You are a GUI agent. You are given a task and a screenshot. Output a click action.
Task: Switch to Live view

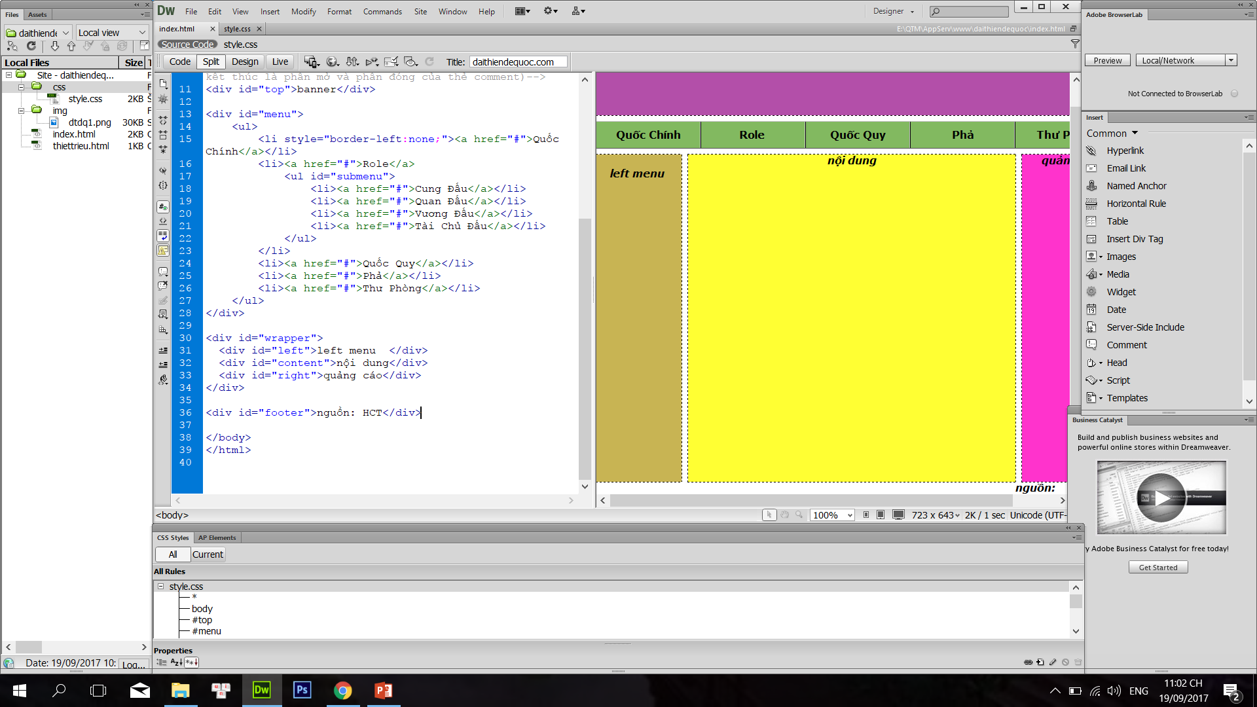pyautogui.click(x=280, y=62)
